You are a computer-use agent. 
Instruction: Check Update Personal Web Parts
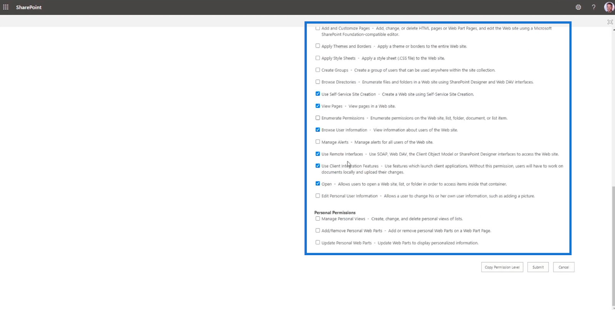click(x=317, y=242)
